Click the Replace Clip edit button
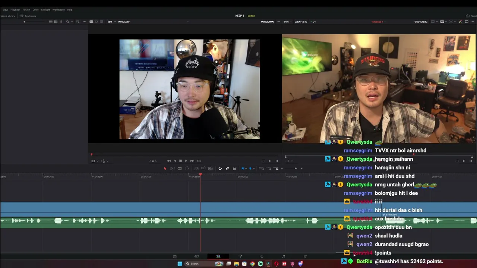 pos(211,169)
